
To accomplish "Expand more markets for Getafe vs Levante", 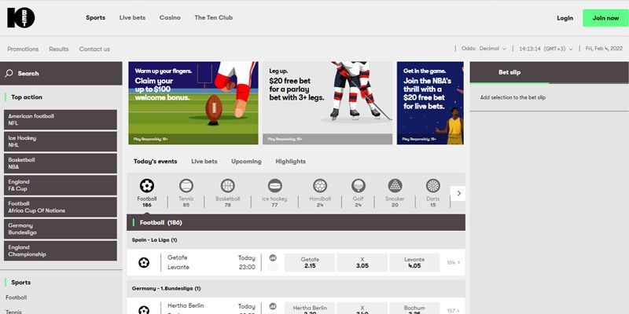I will pyautogui.click(x=453, y=262).
